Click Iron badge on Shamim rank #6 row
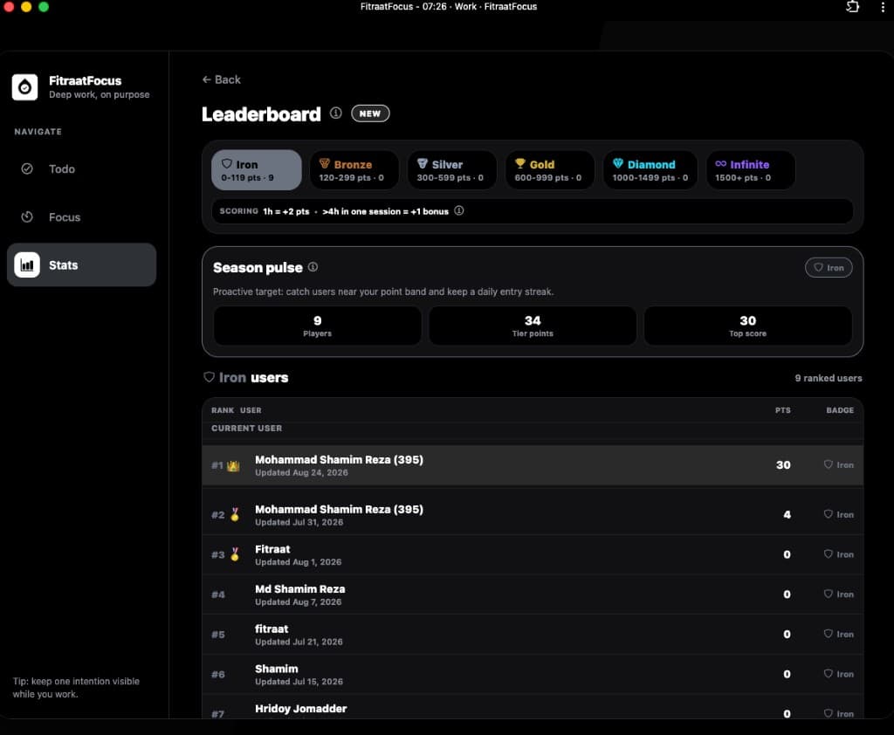 (x=839, y=674)
